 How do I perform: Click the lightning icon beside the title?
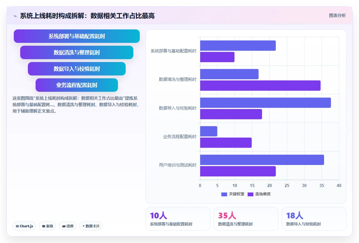point(15,16)
